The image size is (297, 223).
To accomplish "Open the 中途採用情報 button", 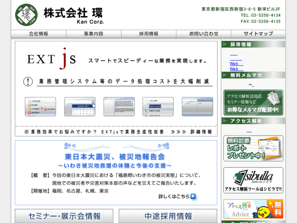I will coord(168,216).
